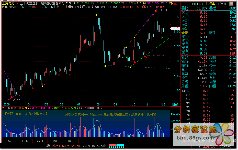
Task: Select the RSI indicator tab
Action: (x=55, y=141)
